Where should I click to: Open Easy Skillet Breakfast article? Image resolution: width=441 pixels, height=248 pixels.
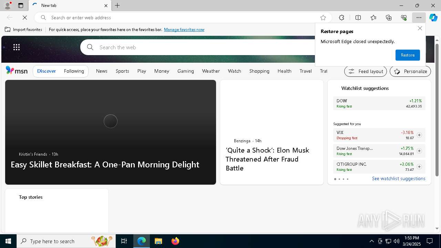105,165
